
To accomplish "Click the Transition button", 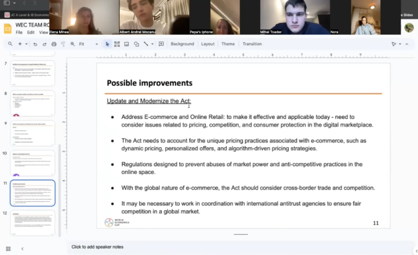I will point(251,44).
